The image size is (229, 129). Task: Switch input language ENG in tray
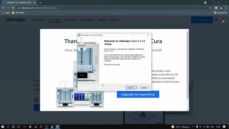click(x=212, y=127)
